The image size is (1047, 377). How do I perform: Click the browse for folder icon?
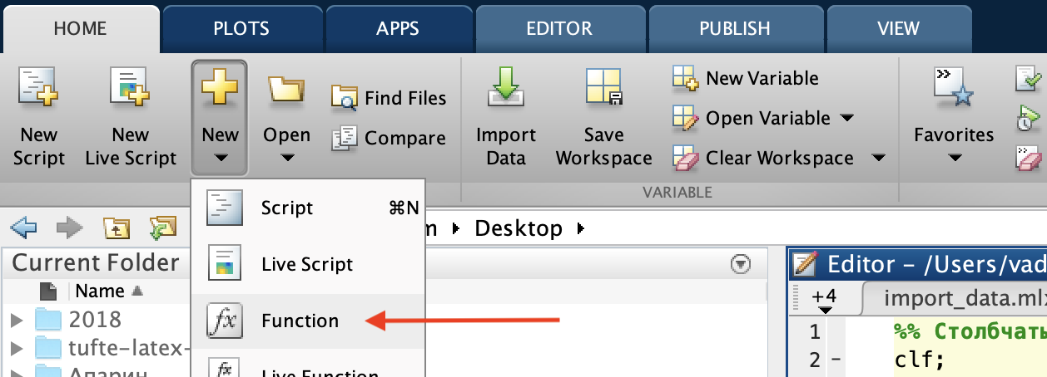pyautogui.click(x=163, y=227)
